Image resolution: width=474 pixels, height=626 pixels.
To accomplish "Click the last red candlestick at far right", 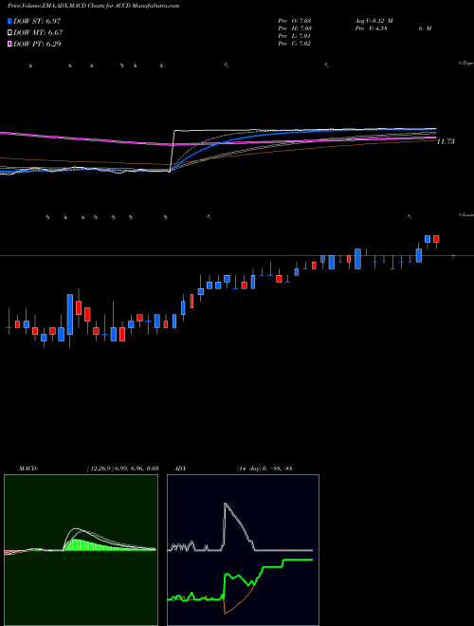I will point(436,239).
